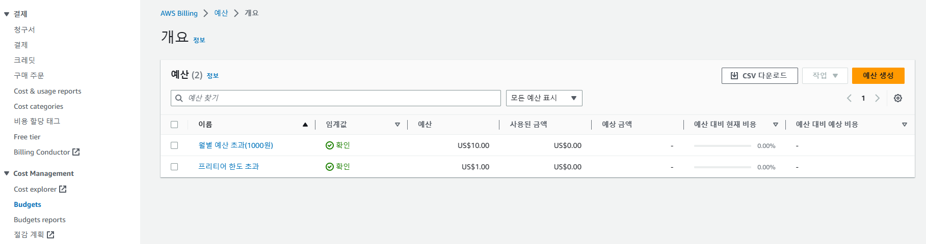Collapse the 결제 sidebar section
Viewport: 926px width, 244px height.
pos(7,14)
